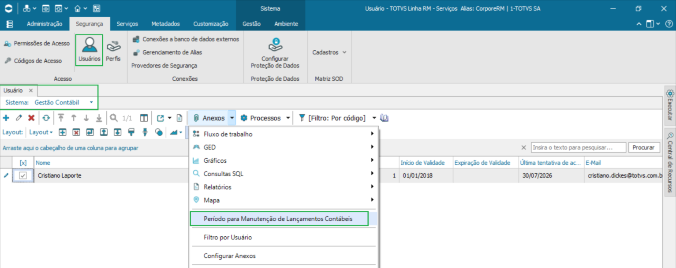Open Configurar Proteção de Dados

275,53
